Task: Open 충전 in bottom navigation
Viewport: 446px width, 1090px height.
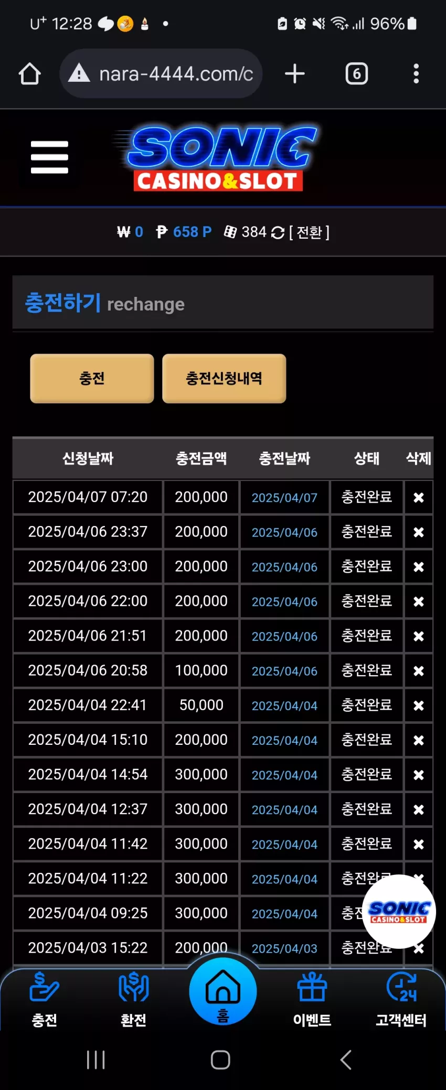Action: [45, 999]
